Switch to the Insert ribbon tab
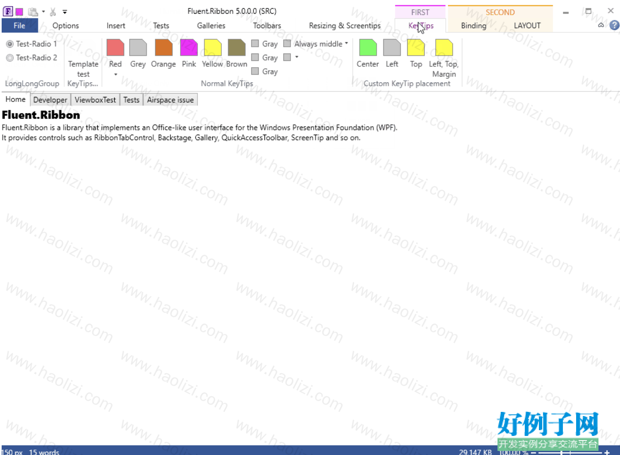This screenshot has height=455, width=620. tap(116, 26)
